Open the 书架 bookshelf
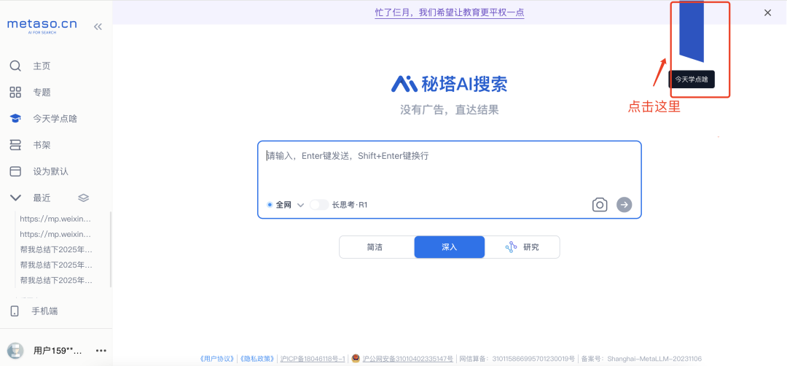Viewport: 787px width, 366px height. 42,145
